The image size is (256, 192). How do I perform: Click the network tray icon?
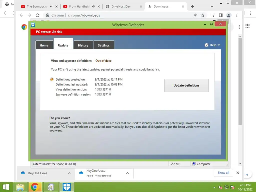coord(226,187)
